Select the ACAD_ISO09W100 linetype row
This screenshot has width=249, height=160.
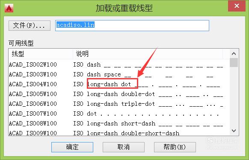coord(119,133)
